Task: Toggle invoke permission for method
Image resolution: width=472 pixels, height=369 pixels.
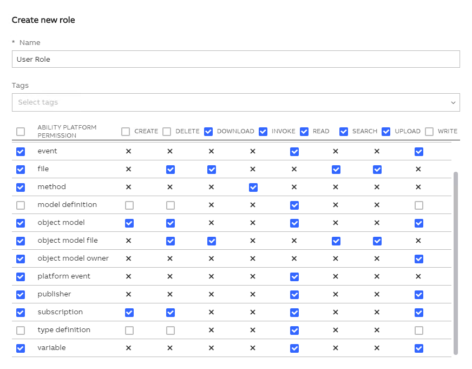Action: 253,187
